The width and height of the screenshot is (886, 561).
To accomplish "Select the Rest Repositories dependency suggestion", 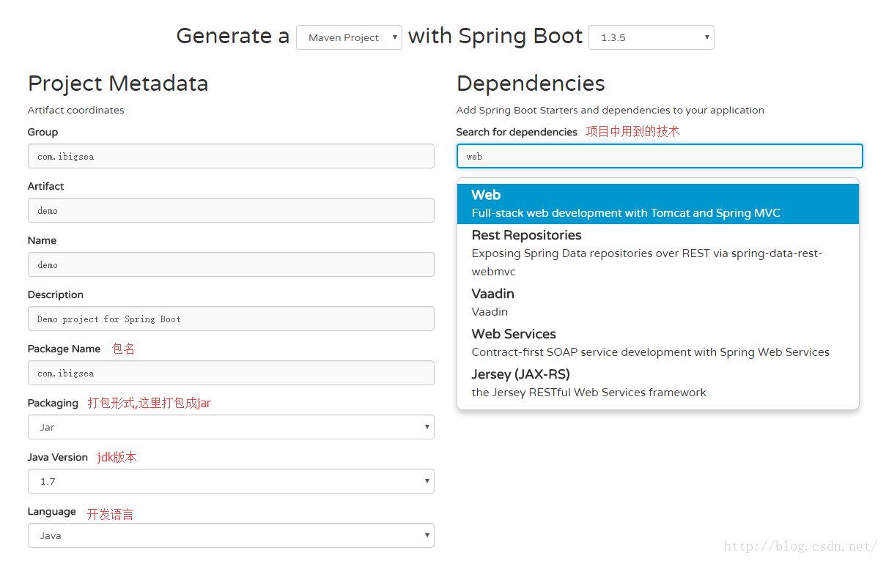I will click(658, 253).
